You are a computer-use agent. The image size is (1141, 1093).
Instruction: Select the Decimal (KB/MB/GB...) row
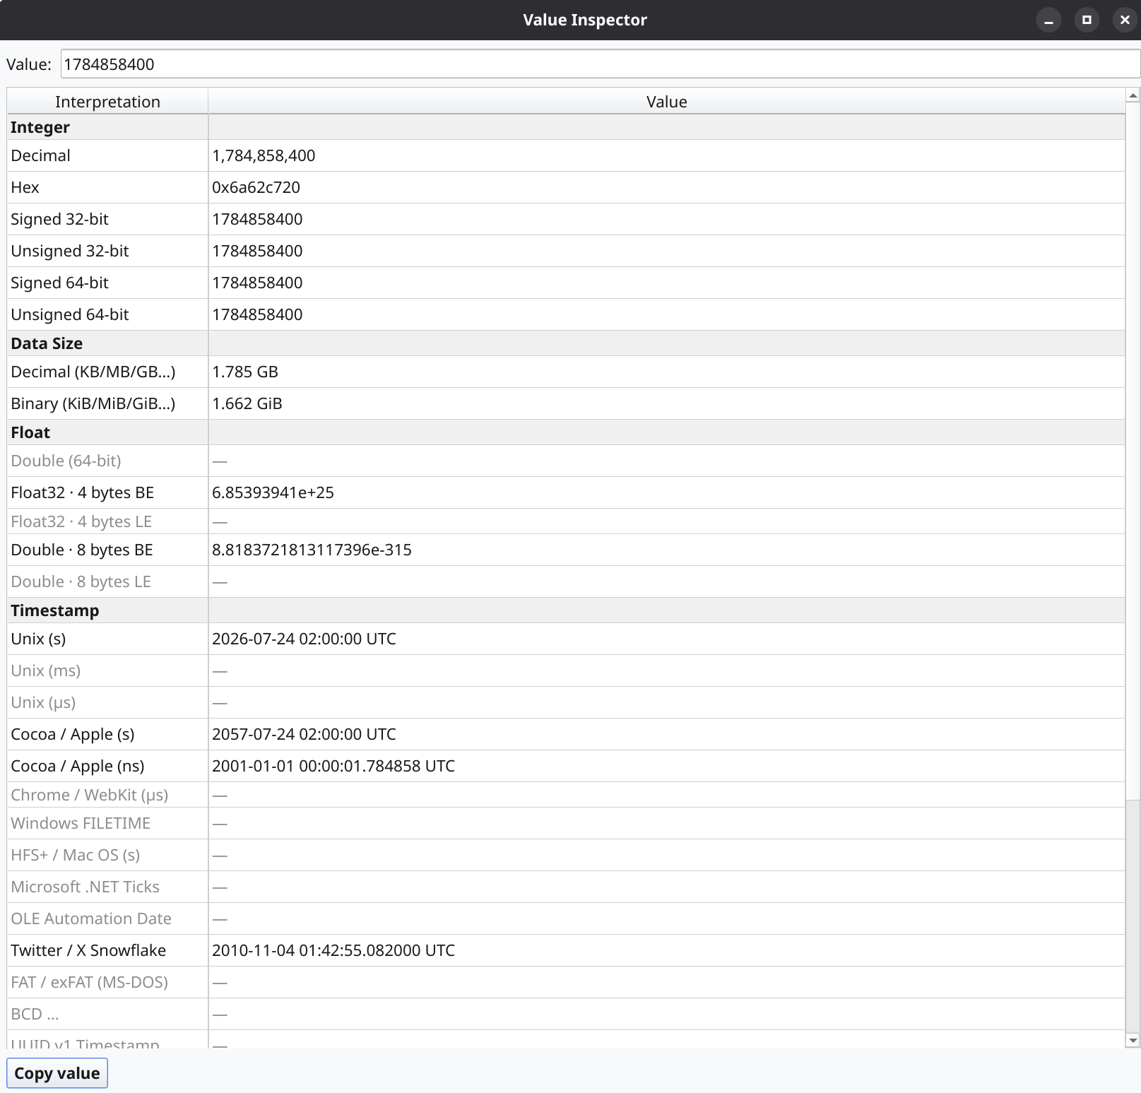(x=566, y=372)
